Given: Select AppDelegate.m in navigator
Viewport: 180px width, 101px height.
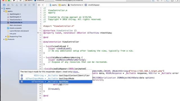Looking at the screenshot, I should [15, 17].
